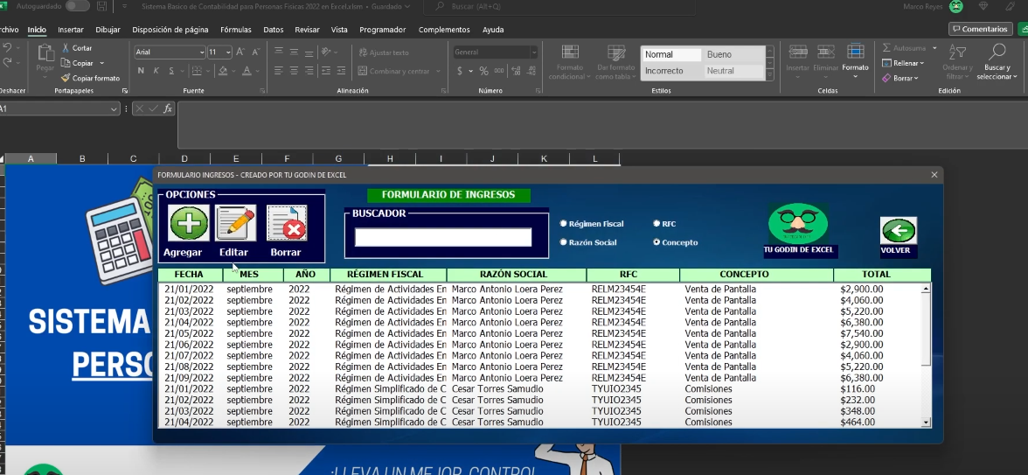Click the formula bar fx insert function icon
The width and height of the screenshot is (1028, 475).
(x=168, y=108)
